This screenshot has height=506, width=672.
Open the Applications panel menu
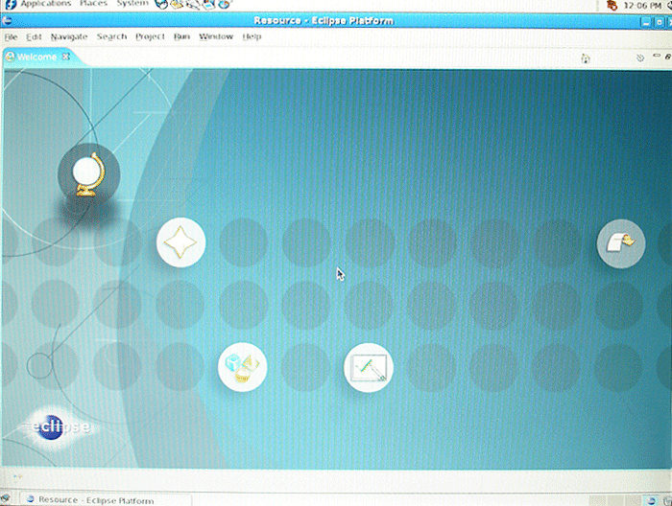coord(46,4)
